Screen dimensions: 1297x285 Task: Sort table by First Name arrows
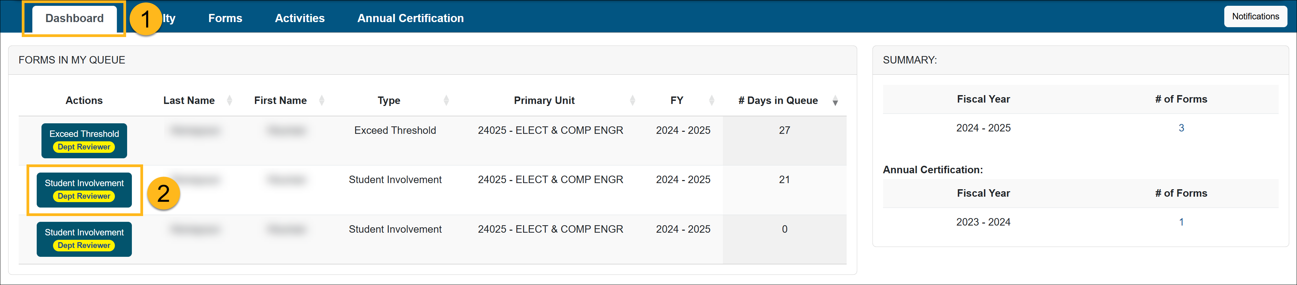[322, 101]
